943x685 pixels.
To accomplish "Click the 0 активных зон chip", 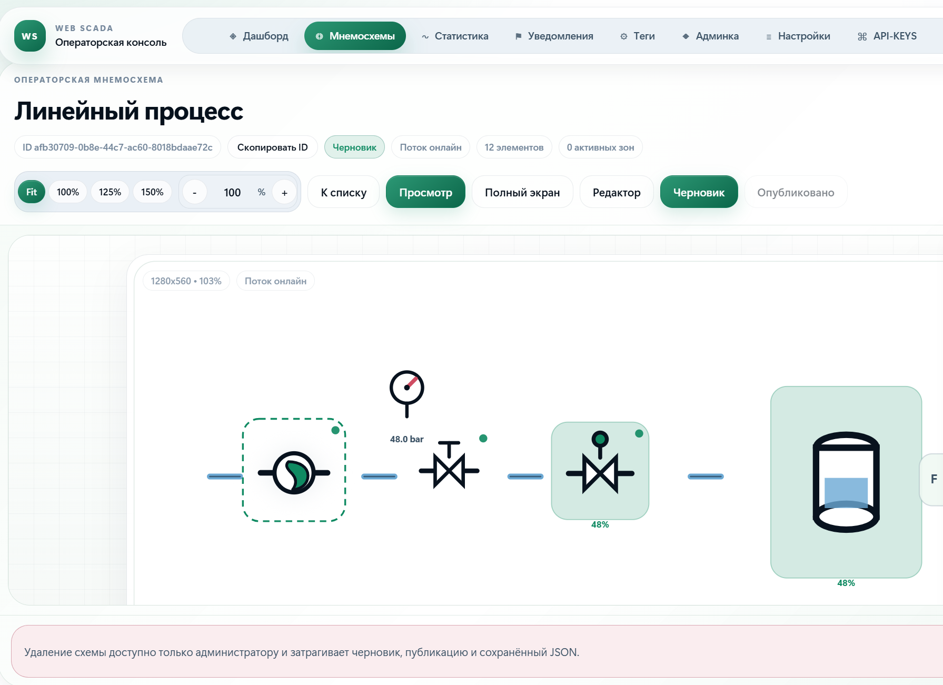I will tap(600, 147).
